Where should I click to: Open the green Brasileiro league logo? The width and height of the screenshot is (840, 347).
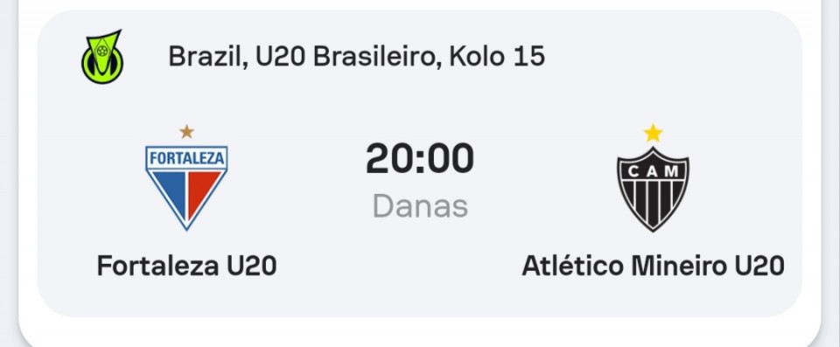click(101, 57)
